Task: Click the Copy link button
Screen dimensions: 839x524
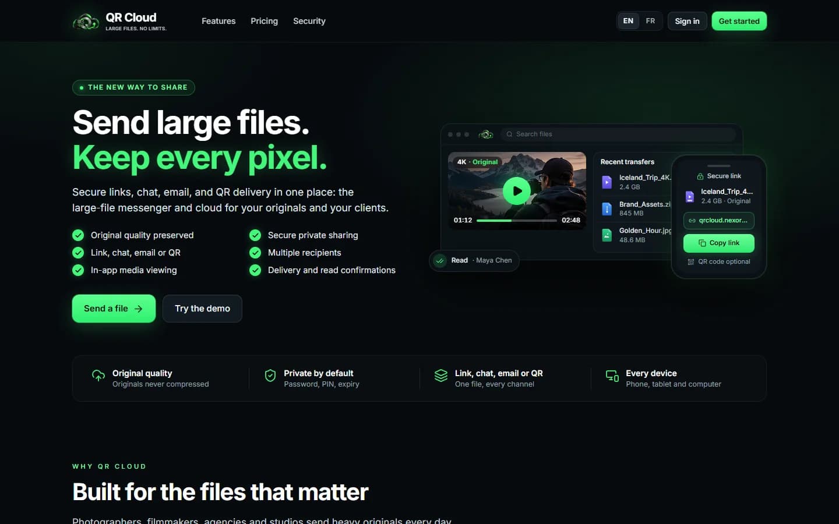Action: [x=719, y=243]
